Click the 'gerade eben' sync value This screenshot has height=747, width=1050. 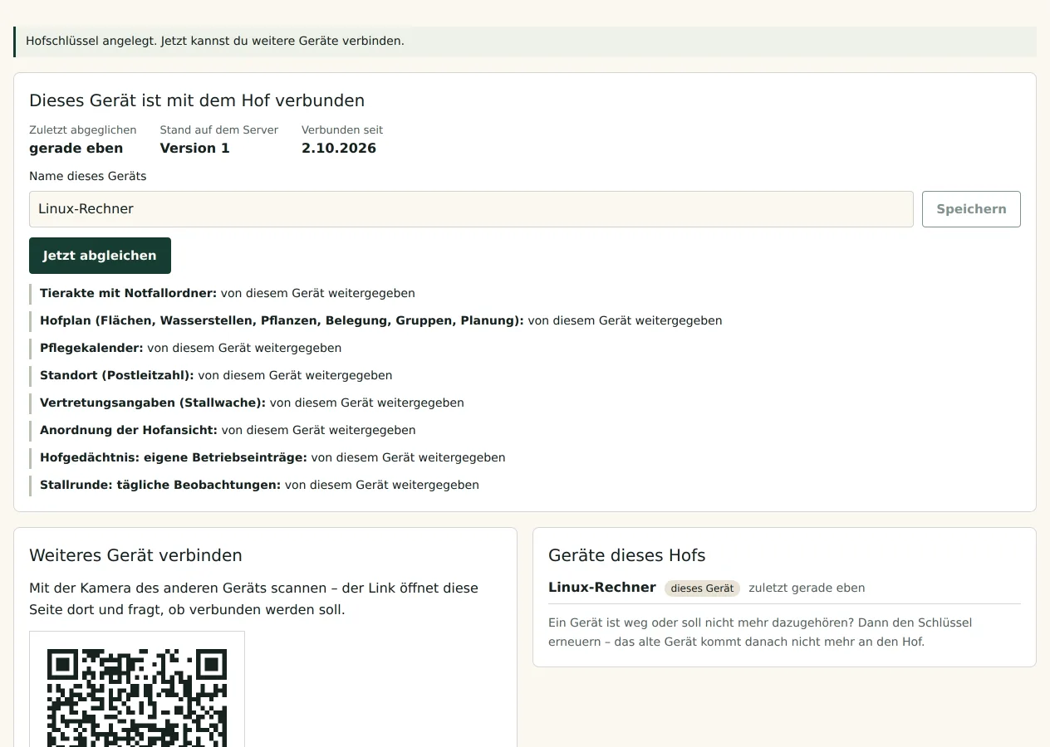(76, 149)
